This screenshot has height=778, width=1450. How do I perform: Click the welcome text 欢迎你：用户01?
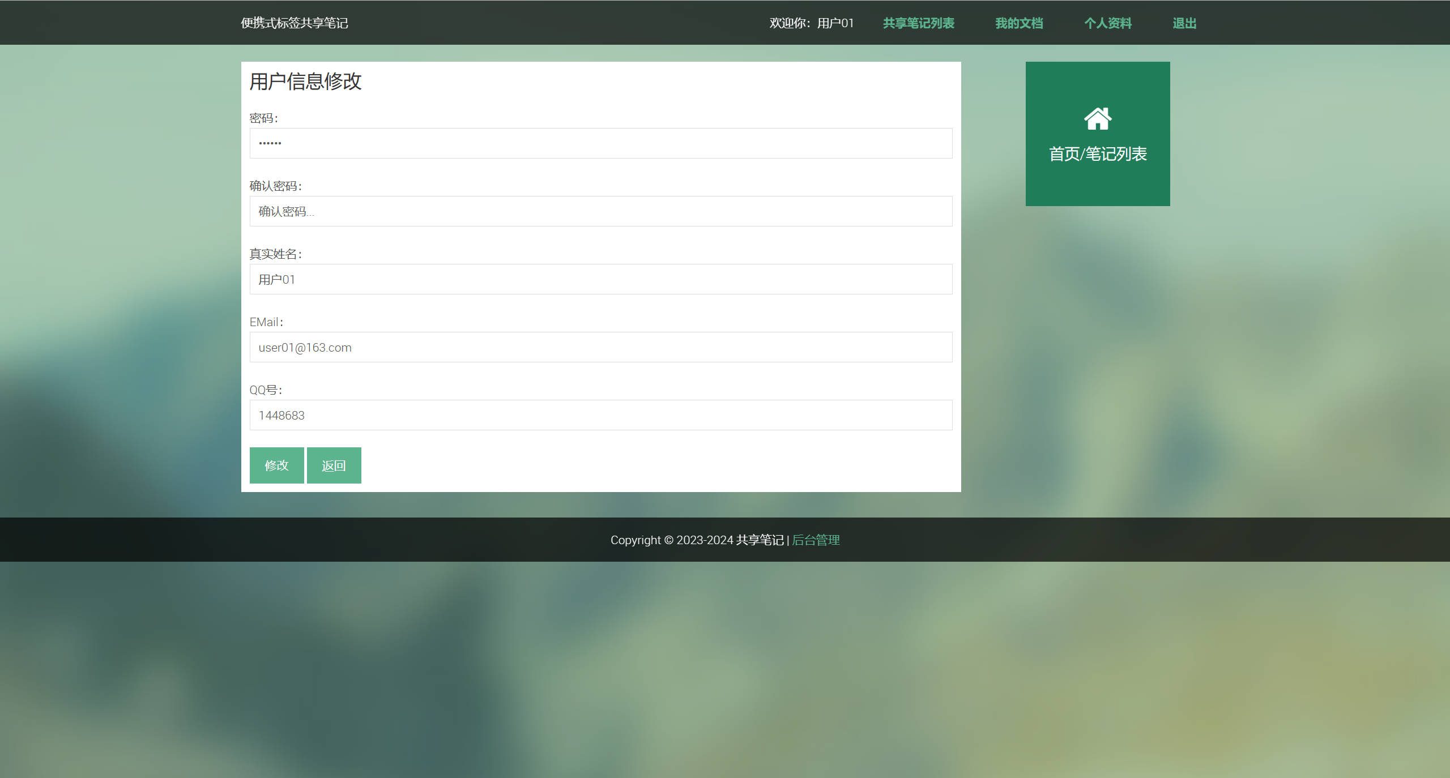pos(812,23)
